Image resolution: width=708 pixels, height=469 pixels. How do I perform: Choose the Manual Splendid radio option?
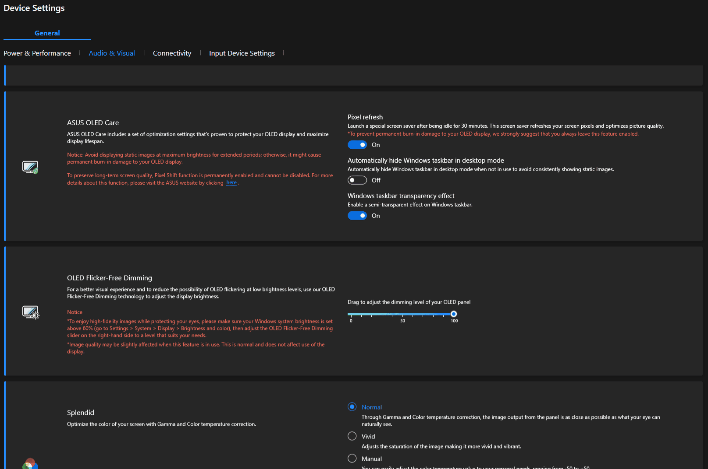click(352, 458)
